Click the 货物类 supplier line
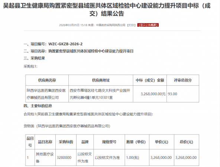 coord(67,126)
